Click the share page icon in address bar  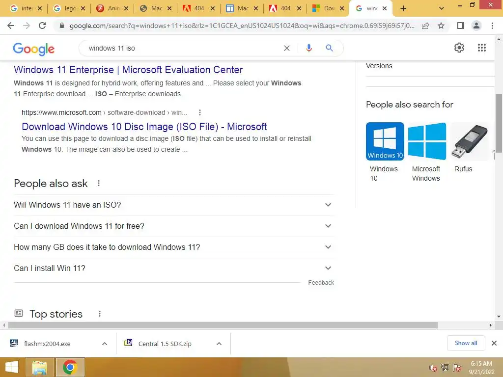coord(425,26)
